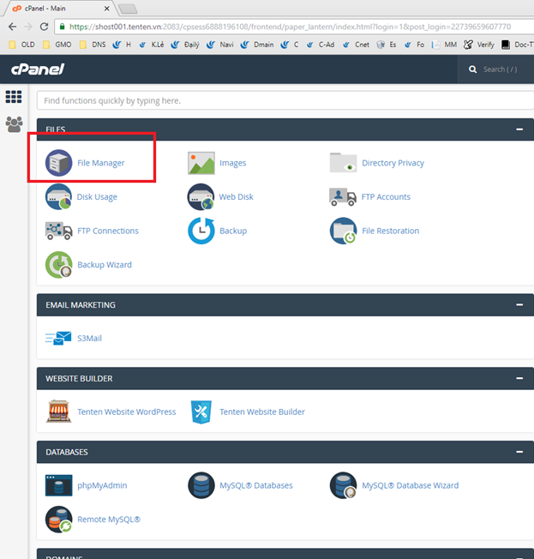Click the Remote MySQL® link text
The image size is (534, 559).
click(x=109, y=520)
